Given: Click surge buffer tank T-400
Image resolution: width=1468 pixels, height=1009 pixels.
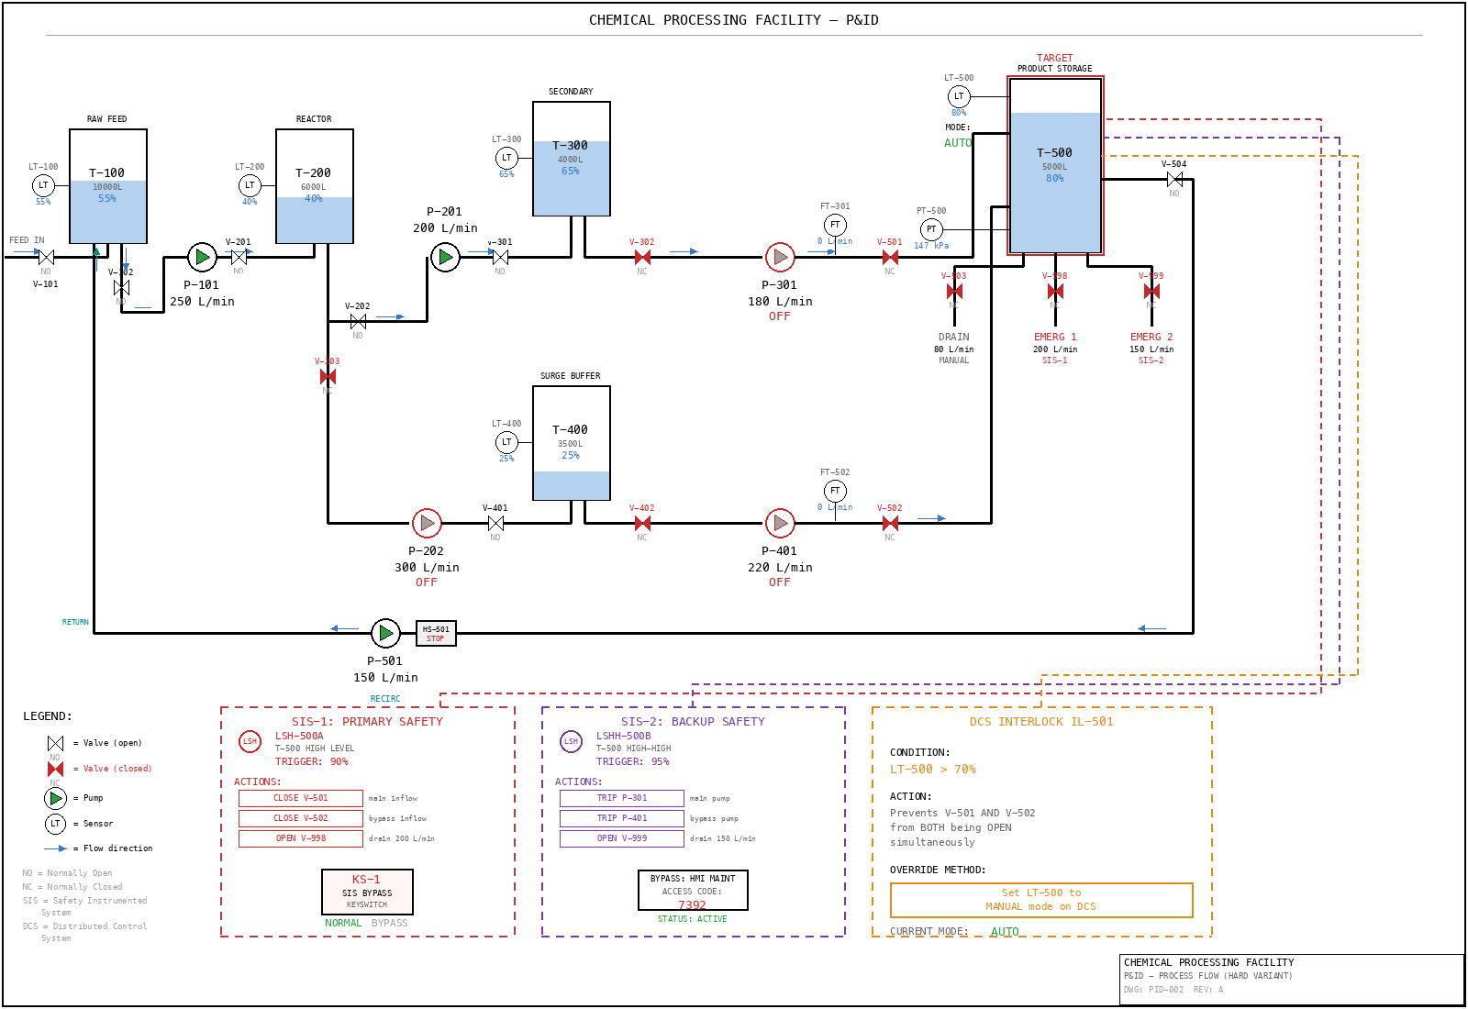Looking at the screenshot, I should pyautogui.click(x=572, y=443).
